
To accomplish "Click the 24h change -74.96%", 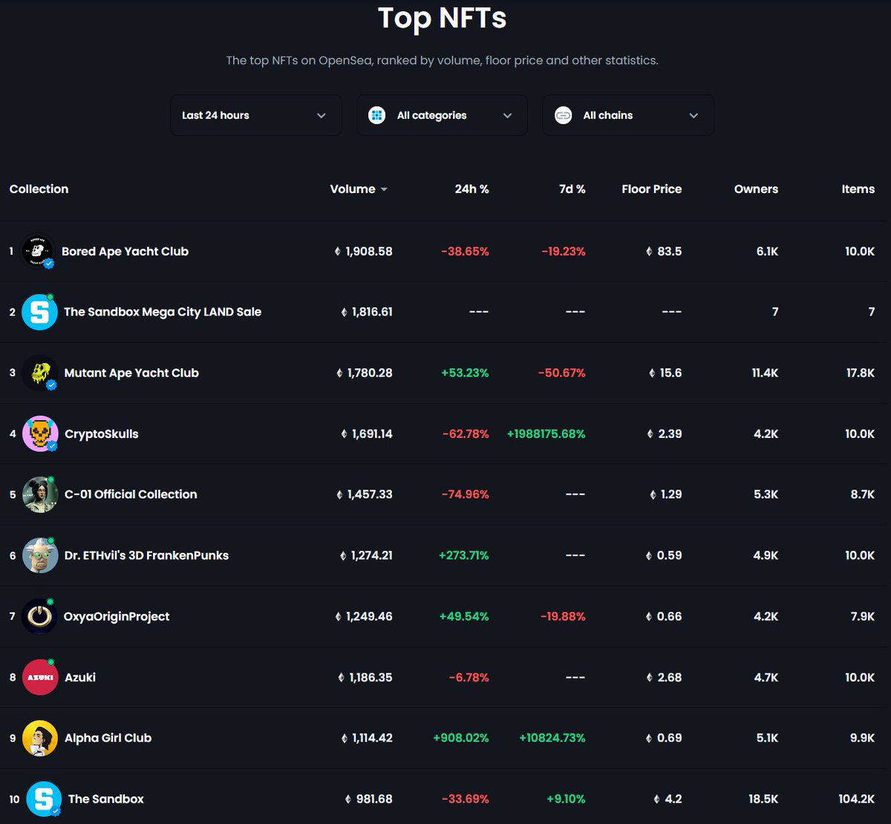I will click(465, 494).
